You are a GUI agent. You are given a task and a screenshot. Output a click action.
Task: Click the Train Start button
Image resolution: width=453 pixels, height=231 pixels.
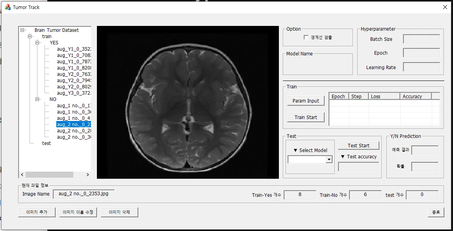[306, 117]
